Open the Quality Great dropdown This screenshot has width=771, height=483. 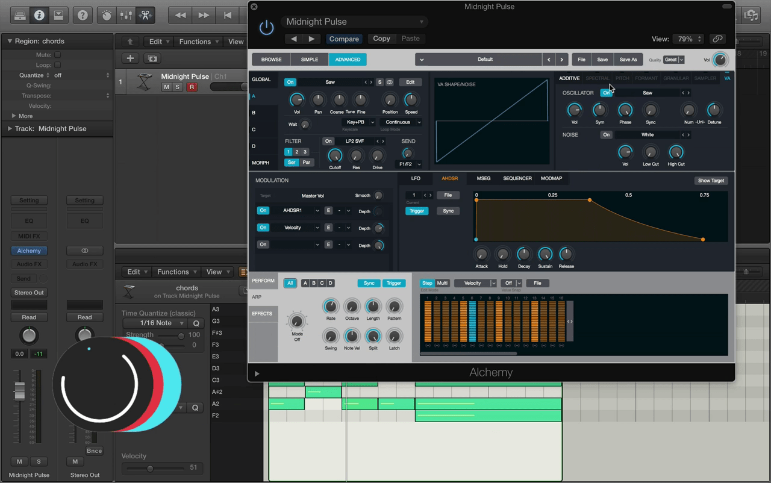[x=673, y=60]
